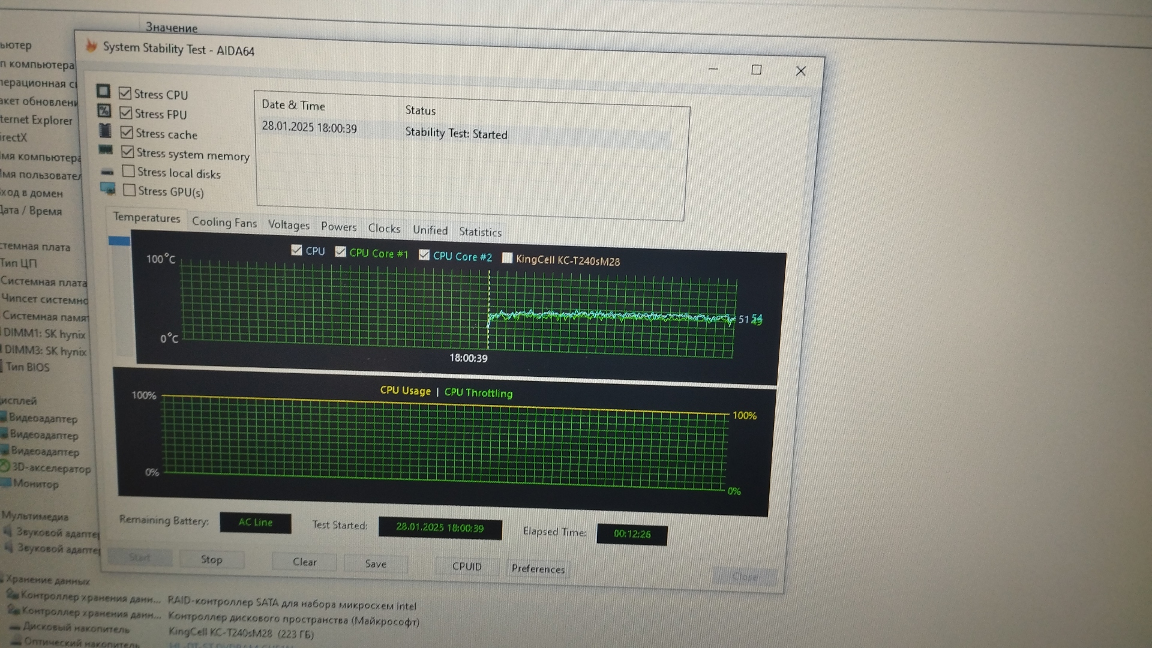Enable Stress local disks checkbox

point(128,171)
